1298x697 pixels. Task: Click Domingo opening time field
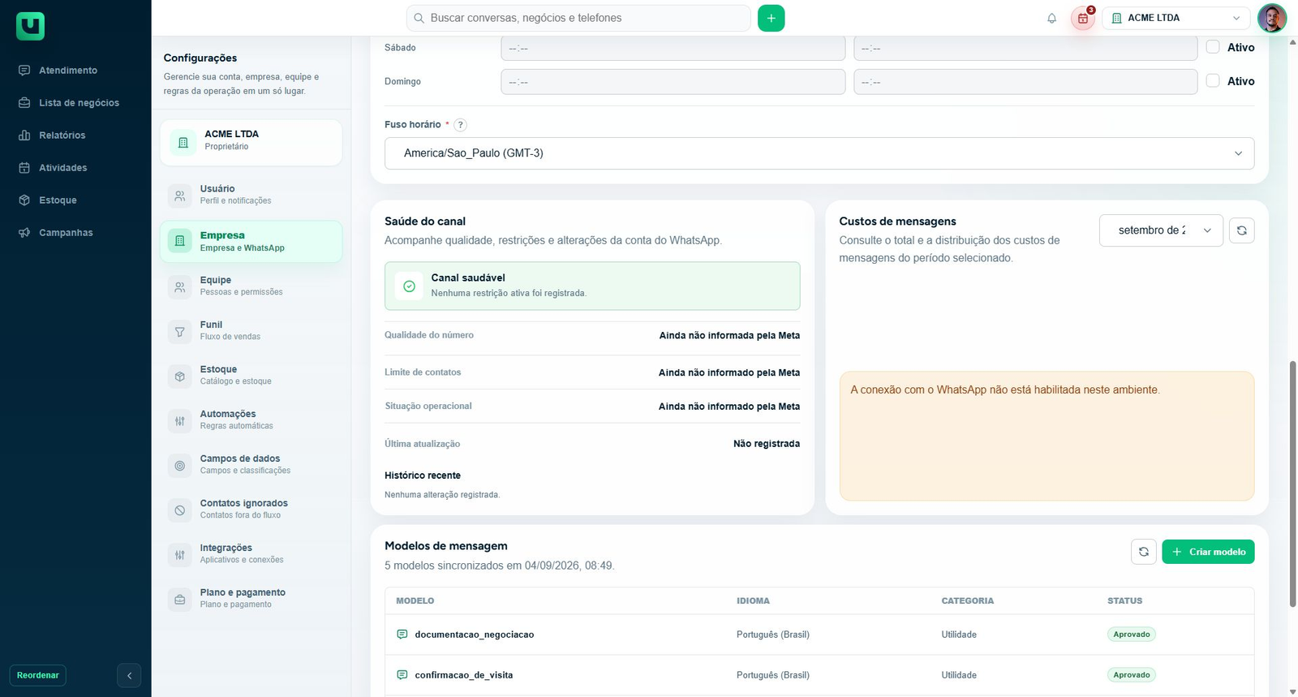tap(673, 82)
